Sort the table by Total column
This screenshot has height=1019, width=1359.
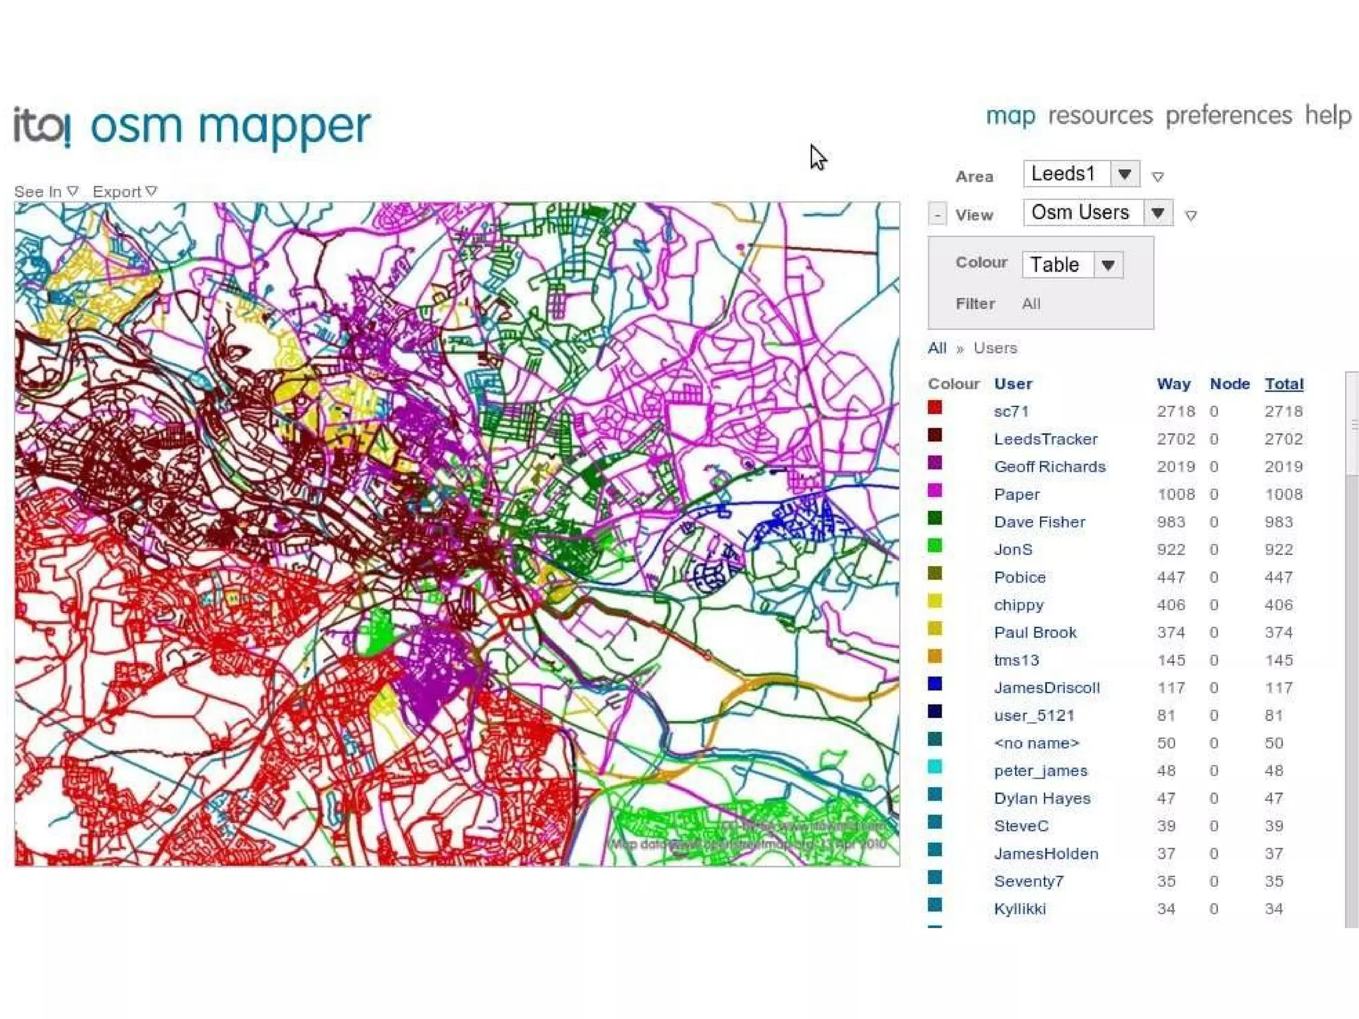click(x=1283, y=384)
